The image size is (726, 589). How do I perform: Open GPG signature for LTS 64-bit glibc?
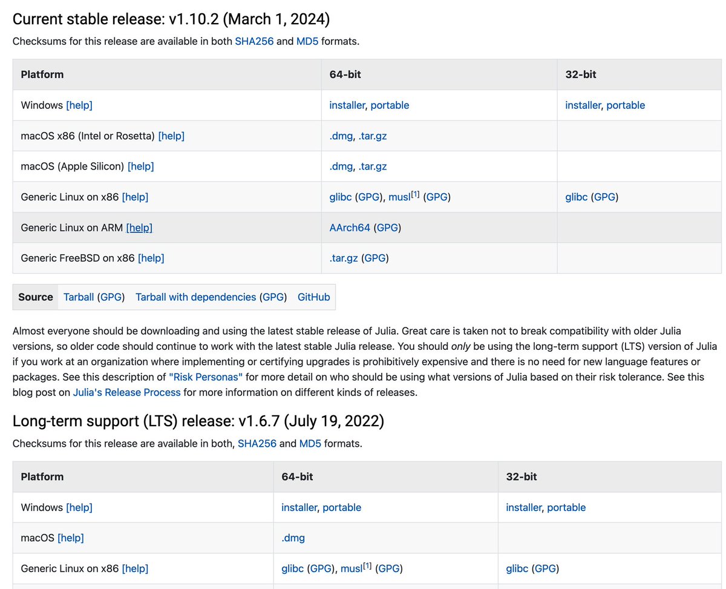(x=321, y=568)
